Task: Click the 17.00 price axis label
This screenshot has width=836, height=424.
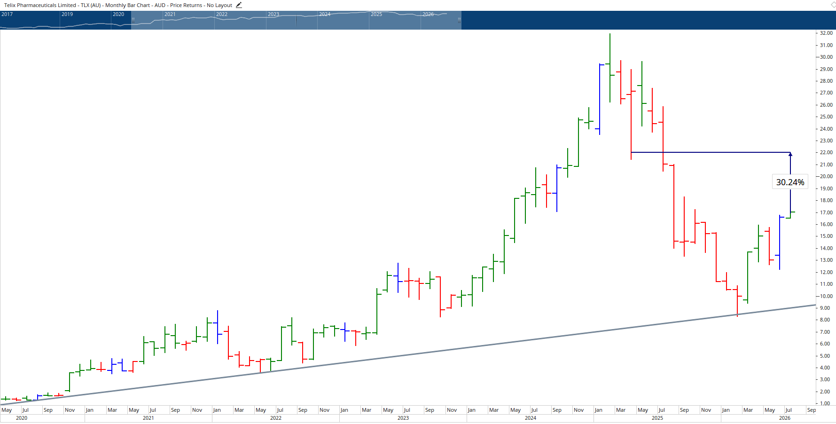Action: pos(826,212)
